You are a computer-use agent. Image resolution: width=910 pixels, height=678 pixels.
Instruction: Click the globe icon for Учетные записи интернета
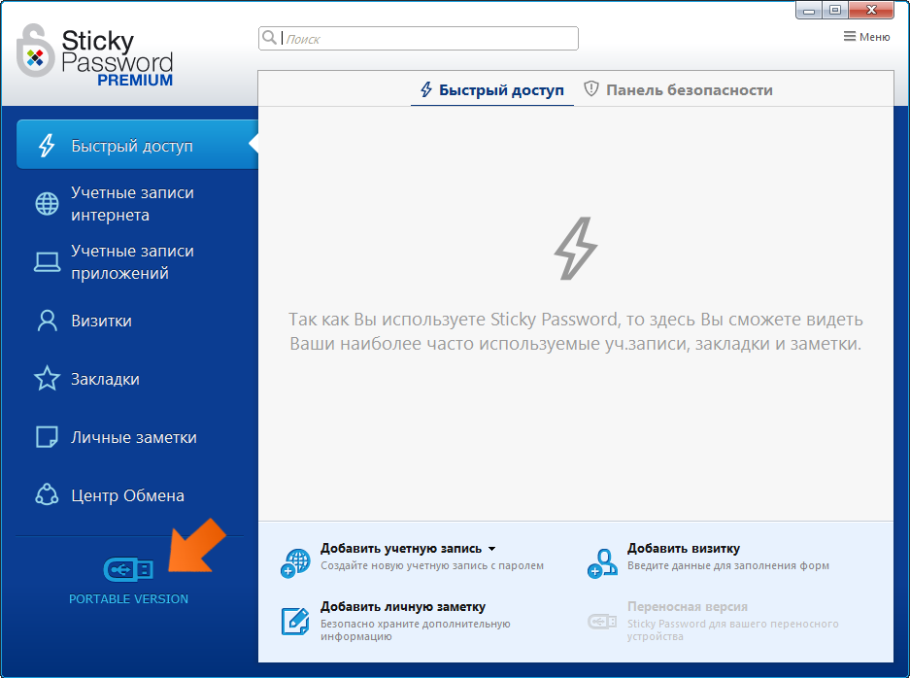47,204
